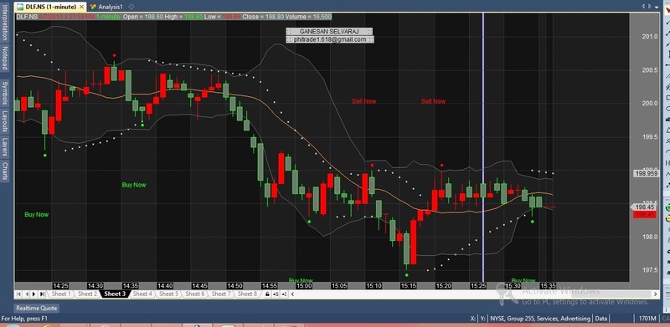This screenshot has height=327, width=670.
Task: Open the Sheet 1 tab
Action: point(61,294)
